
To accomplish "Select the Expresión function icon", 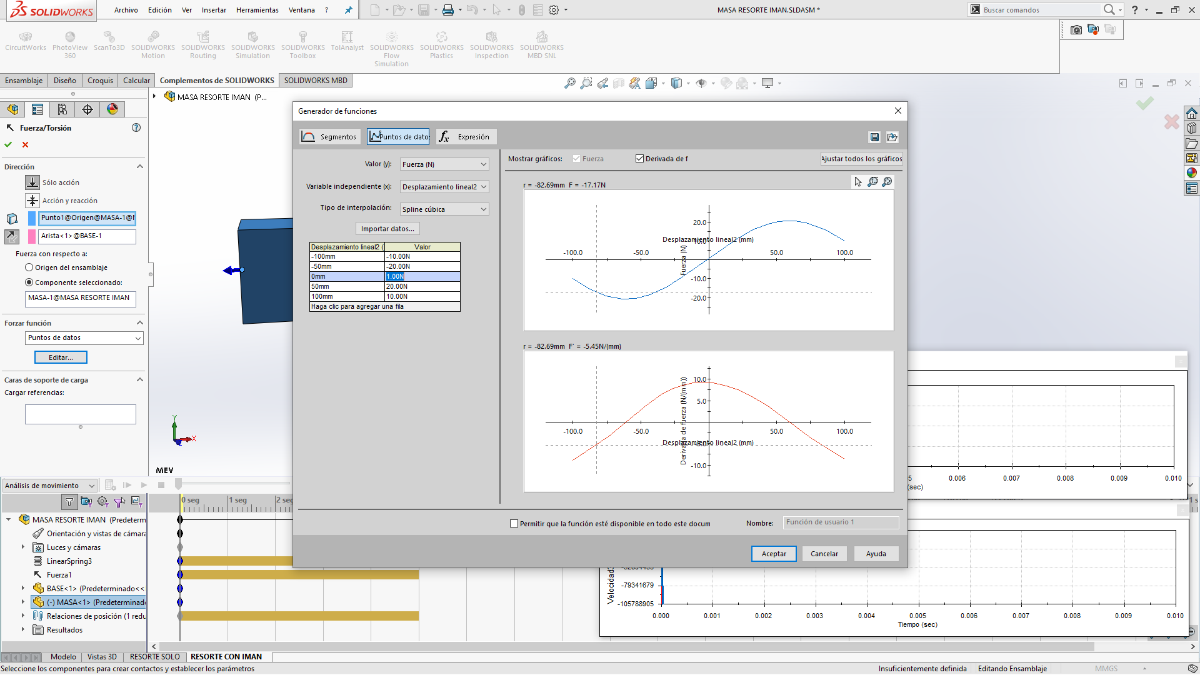I will tap(444, 137).
